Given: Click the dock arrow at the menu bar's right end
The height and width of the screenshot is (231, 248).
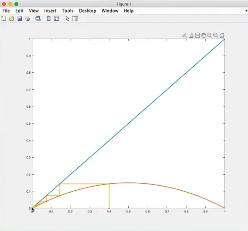Looking at the screenshot, I should coord(246,10).
